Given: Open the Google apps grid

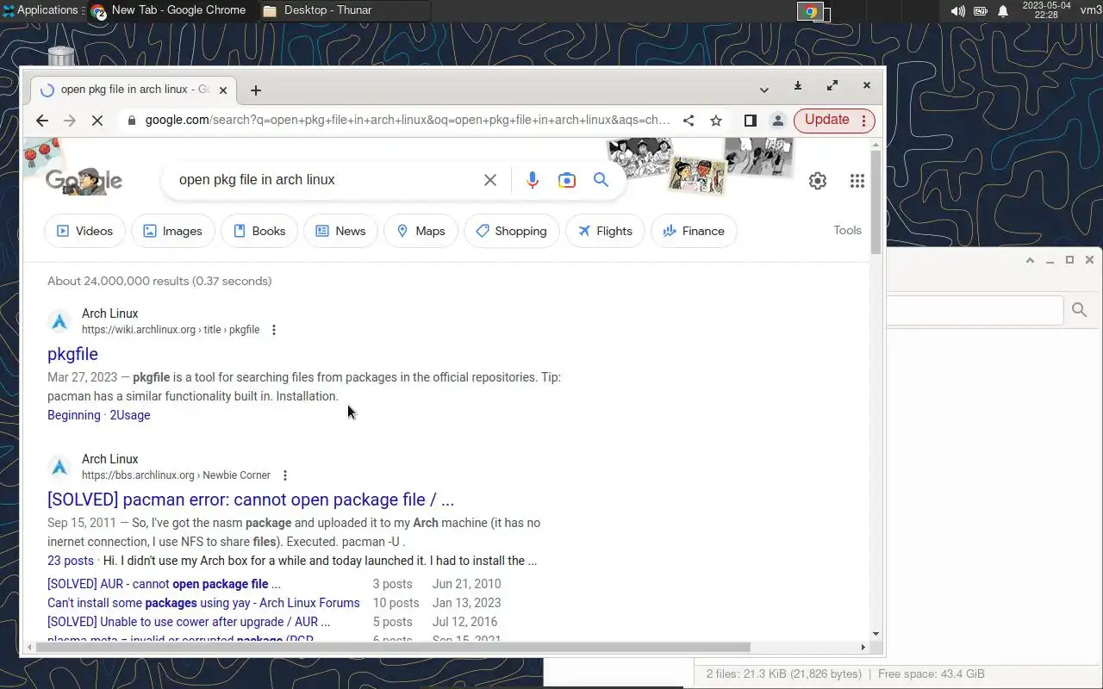Looking at the screenshot, I should point(857,181).
